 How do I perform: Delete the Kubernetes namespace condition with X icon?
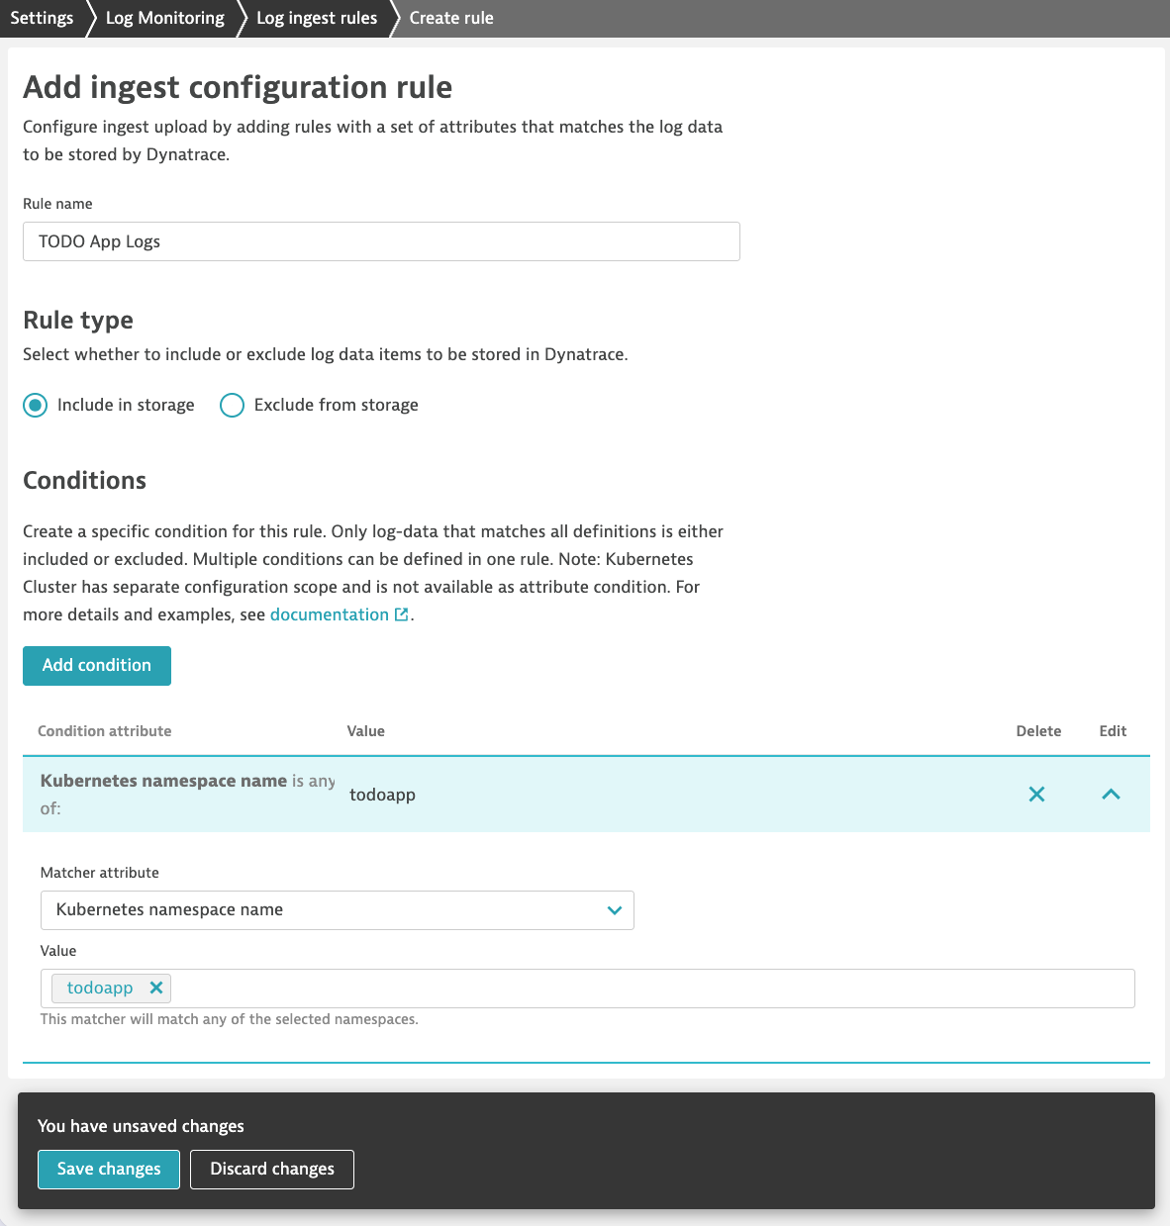pyautogui.click(x=1036, y=794)
